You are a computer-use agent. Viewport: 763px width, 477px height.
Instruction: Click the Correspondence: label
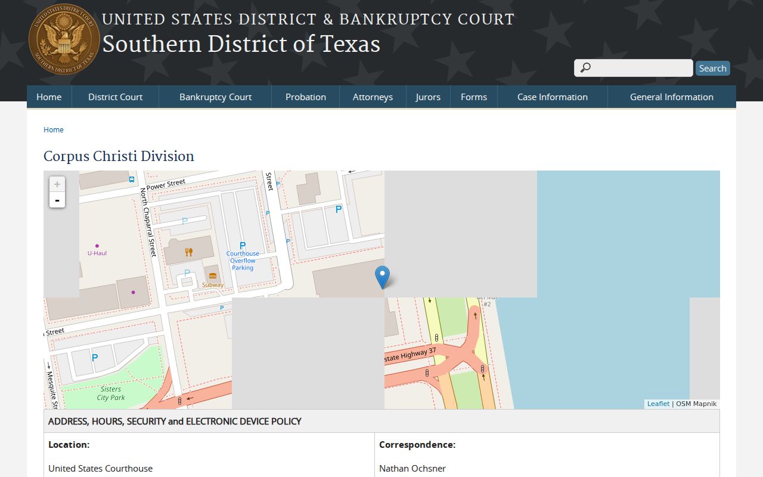coord(417,444)
